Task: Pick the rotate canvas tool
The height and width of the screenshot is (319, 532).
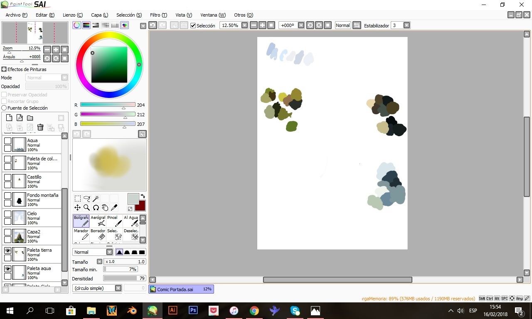Action: tap(96, 207)
